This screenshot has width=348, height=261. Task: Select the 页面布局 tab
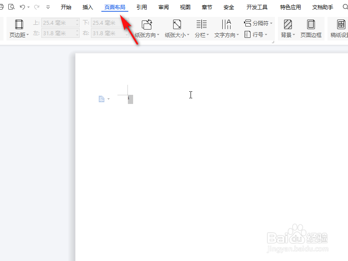pyautogui.click(x=115, y=7)
